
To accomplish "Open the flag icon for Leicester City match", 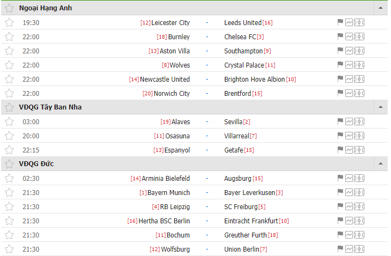I will 340,22.
